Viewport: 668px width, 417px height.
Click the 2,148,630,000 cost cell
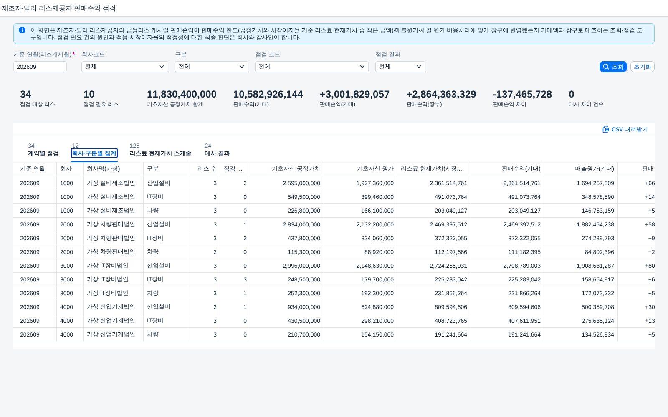[x=375, y=266]
